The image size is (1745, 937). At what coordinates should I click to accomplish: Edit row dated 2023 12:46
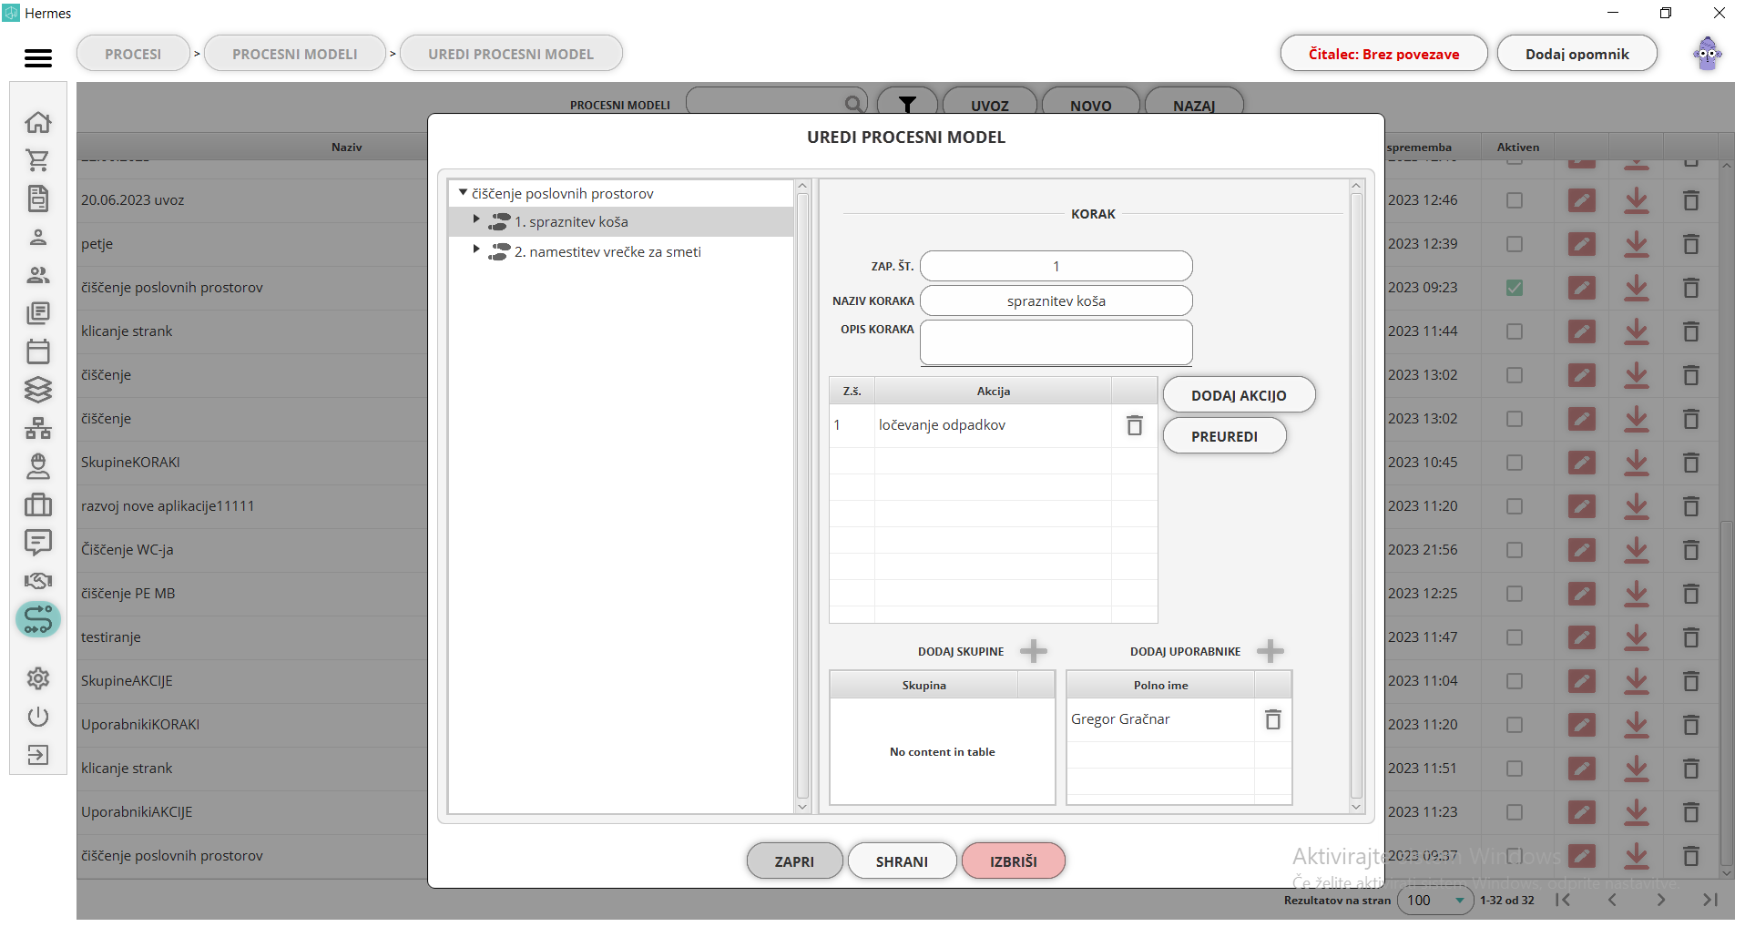[x=1582, y=200]
